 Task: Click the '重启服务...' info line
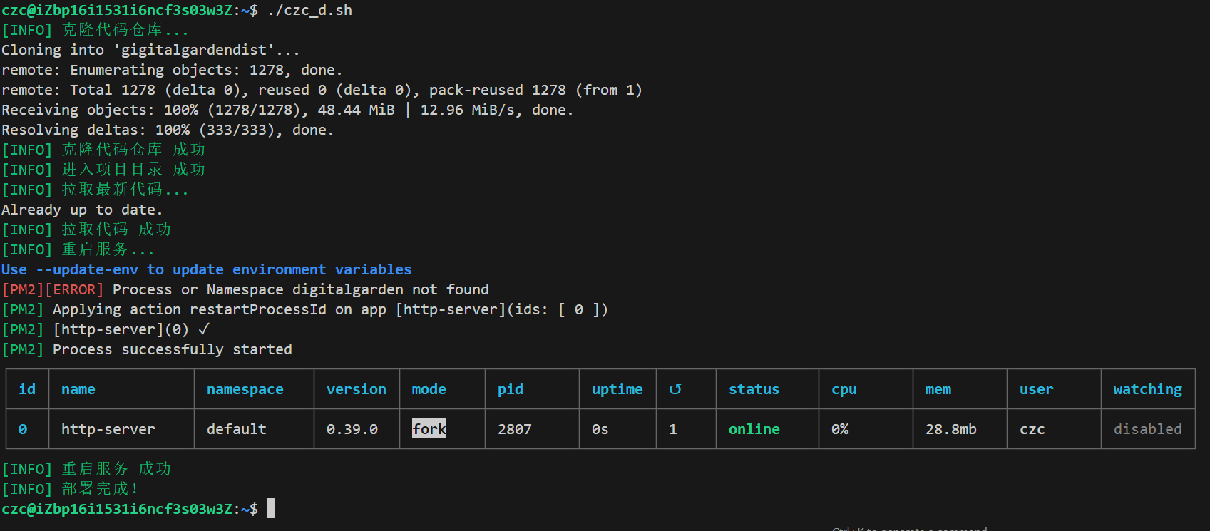(x=78, y=249)
